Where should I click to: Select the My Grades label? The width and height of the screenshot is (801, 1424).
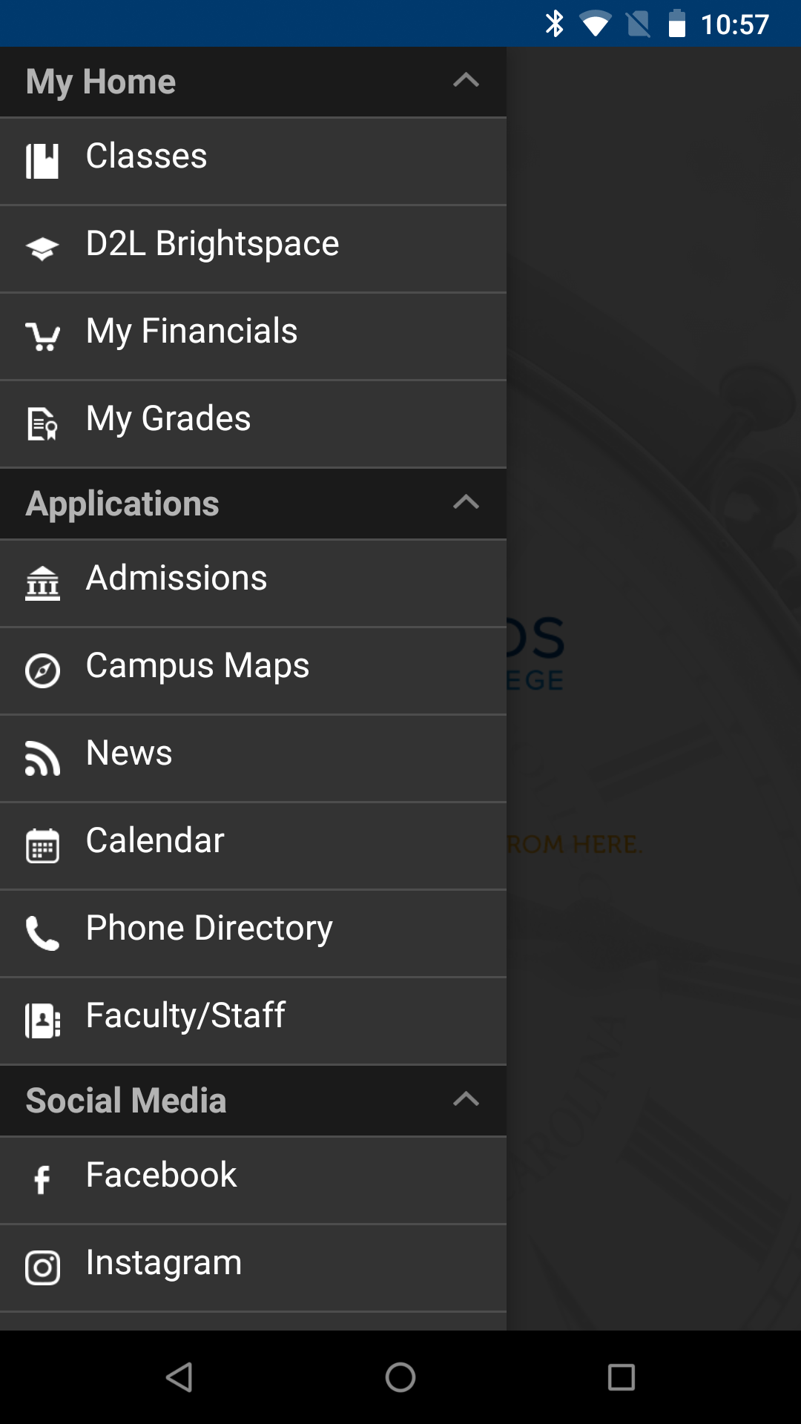pos(168,419)
